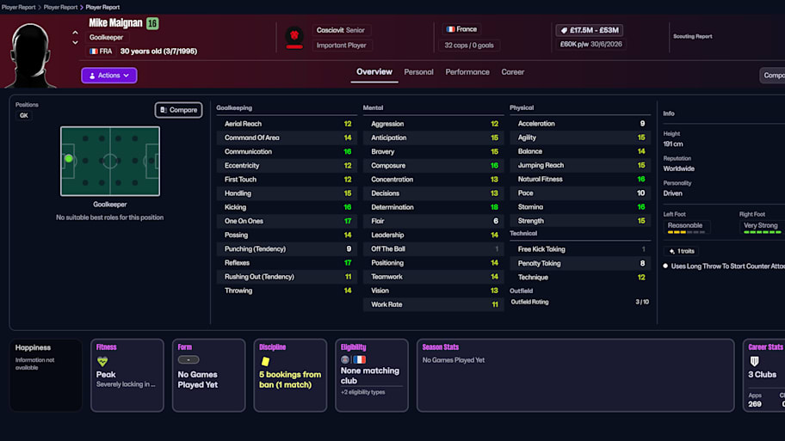Image resolution: width=785 pixels, height=441 pixels.
Task: Click the Form dash indicator icon
Action: pos(189,359)
